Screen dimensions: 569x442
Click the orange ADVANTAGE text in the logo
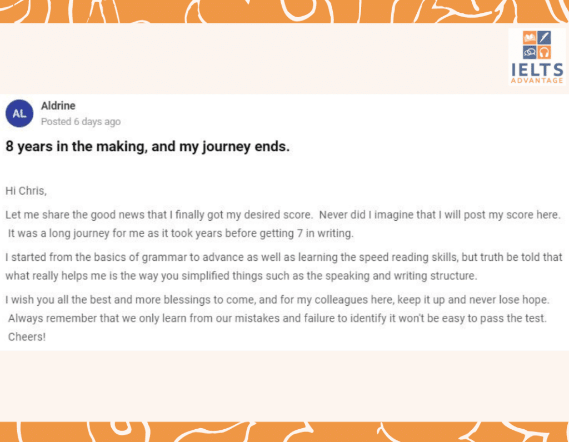tap(536, 80)
